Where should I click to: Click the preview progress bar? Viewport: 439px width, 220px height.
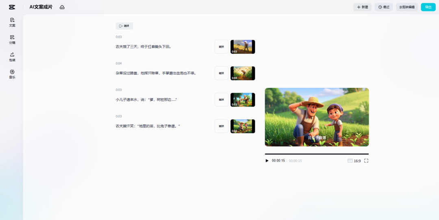pos(317,154)
